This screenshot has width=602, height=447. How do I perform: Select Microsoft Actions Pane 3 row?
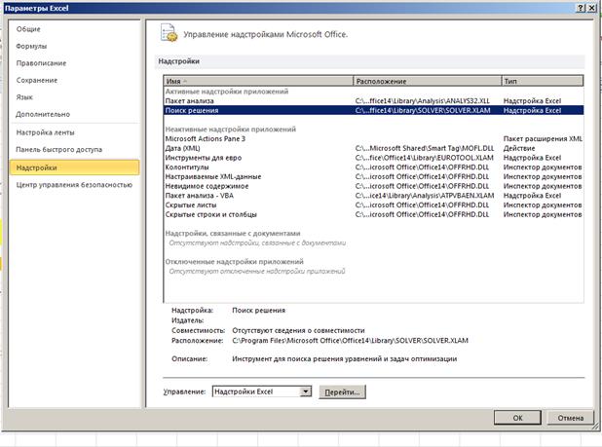[373, 139]
